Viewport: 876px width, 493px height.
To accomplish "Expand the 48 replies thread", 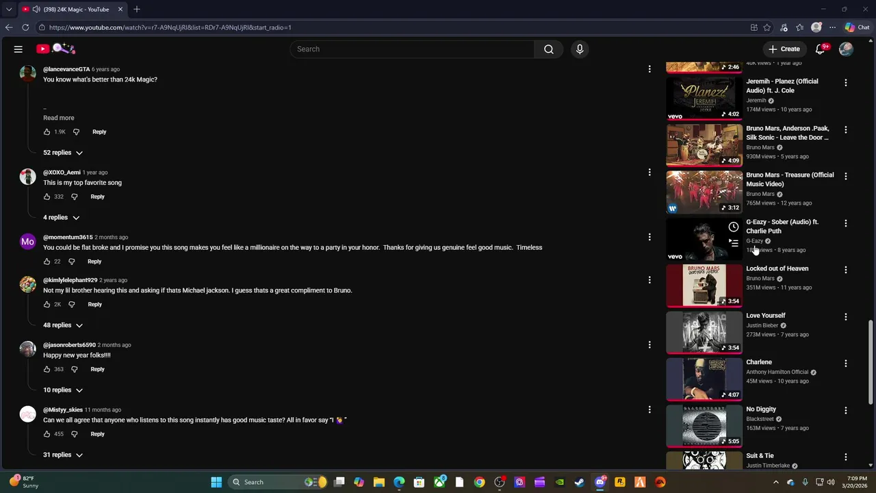I will (63, 325).
